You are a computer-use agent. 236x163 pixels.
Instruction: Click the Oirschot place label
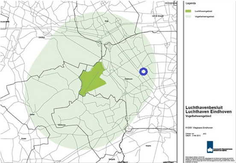tap(42, 38)
